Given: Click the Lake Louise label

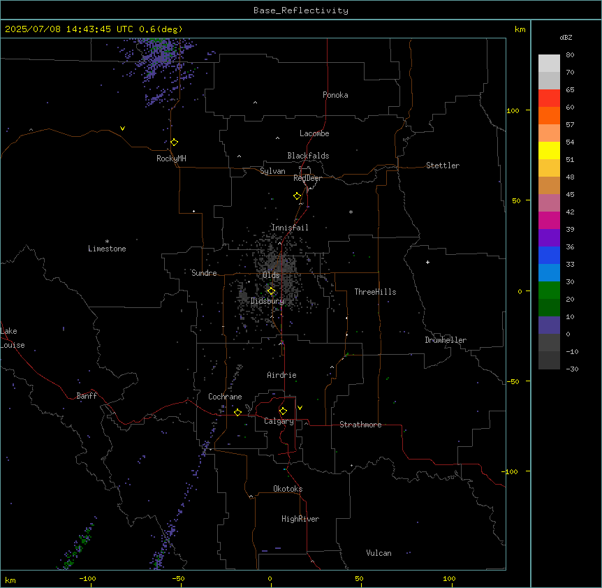Looking at the screenshot, I should tap(13, 338).
